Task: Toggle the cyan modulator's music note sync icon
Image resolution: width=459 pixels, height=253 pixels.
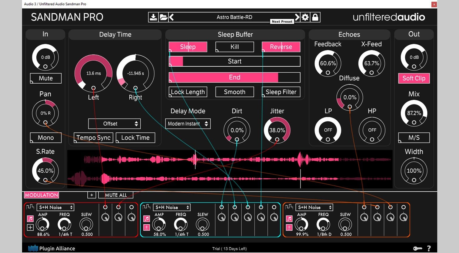Action: (x=146, y=219)
